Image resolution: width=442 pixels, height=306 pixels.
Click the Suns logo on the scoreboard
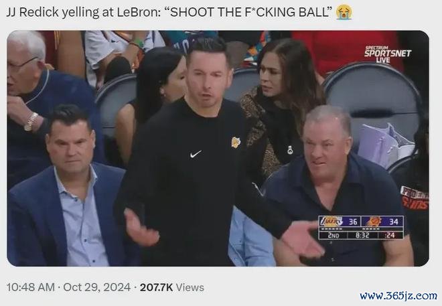pos(372,222)
